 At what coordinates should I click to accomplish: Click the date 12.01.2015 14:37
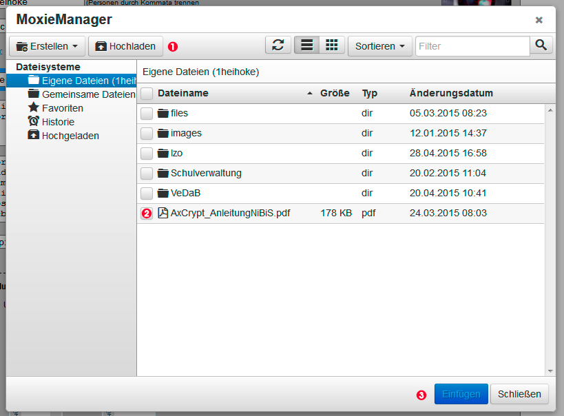(448, 133)
